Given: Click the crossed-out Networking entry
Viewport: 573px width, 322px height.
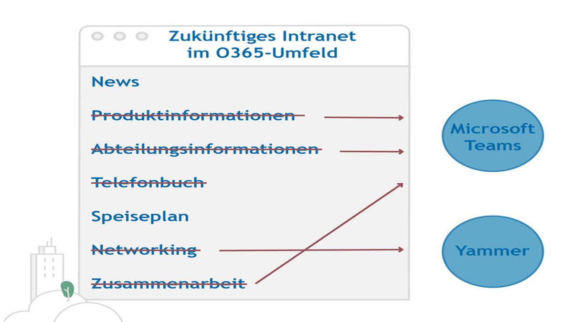Looking at the screenshot, I should click(x=144, y=250).
